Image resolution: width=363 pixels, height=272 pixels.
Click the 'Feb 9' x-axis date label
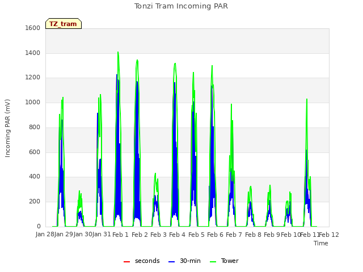tap(272, 235)
